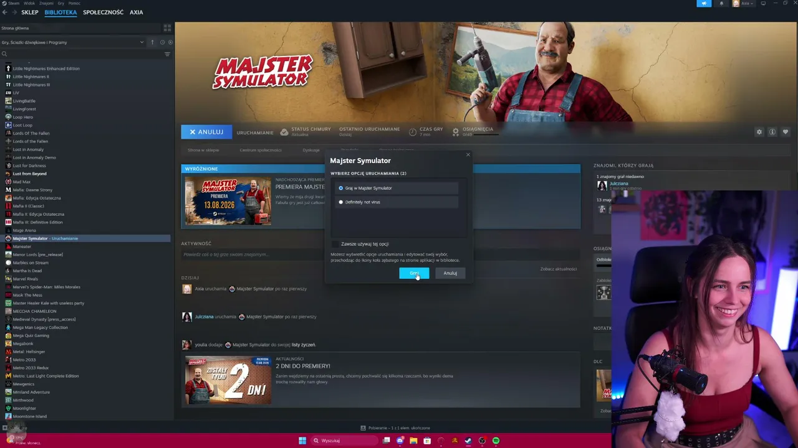
Task: Select 'Loop Hero' in library list
Action: (23, 117)
